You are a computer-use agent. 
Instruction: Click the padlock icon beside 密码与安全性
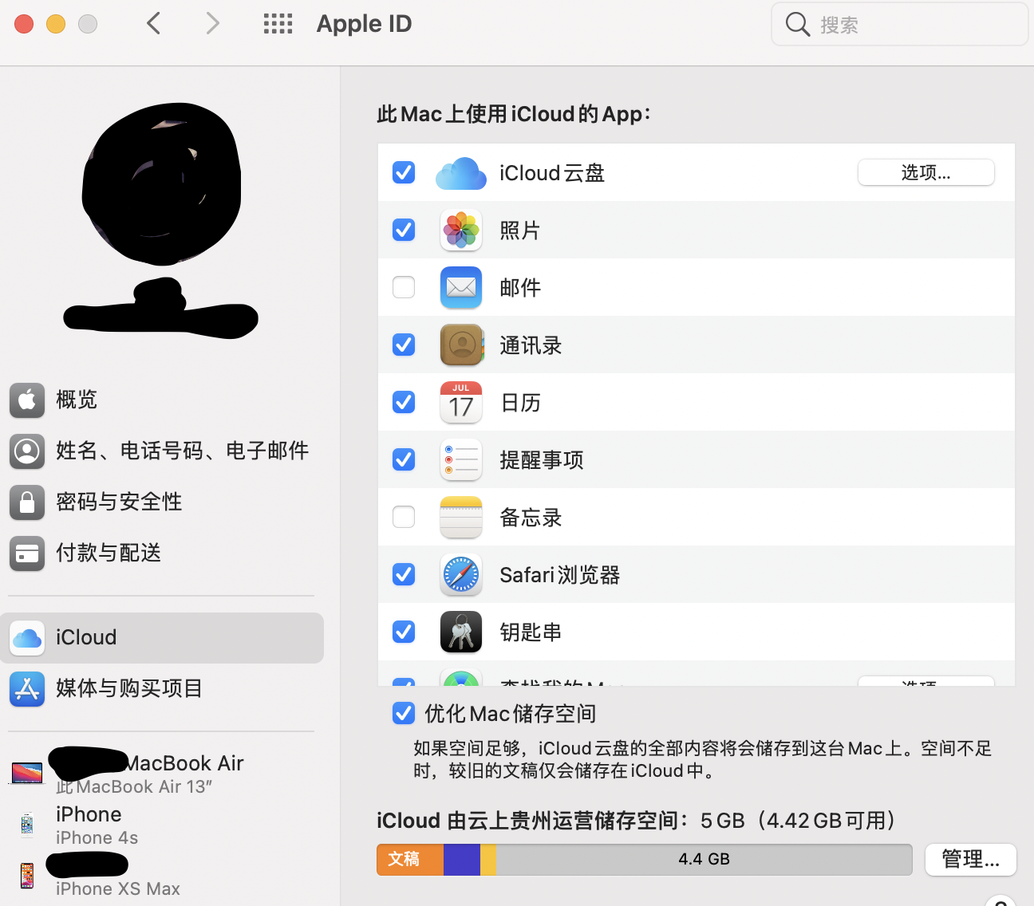tap(27, 502)
